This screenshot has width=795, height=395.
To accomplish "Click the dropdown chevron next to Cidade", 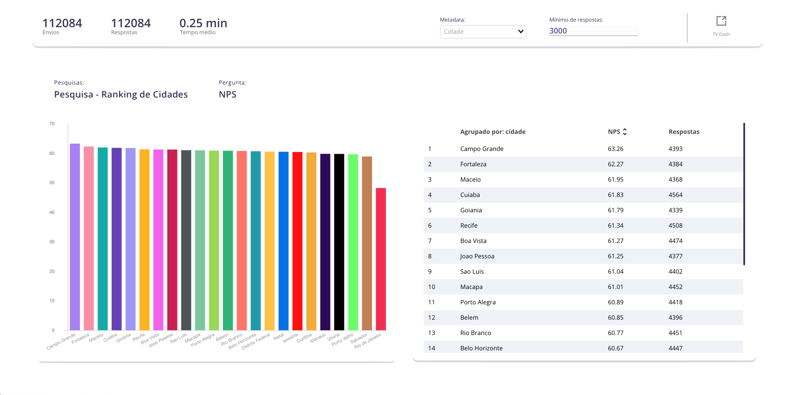I will click(520, 32).
